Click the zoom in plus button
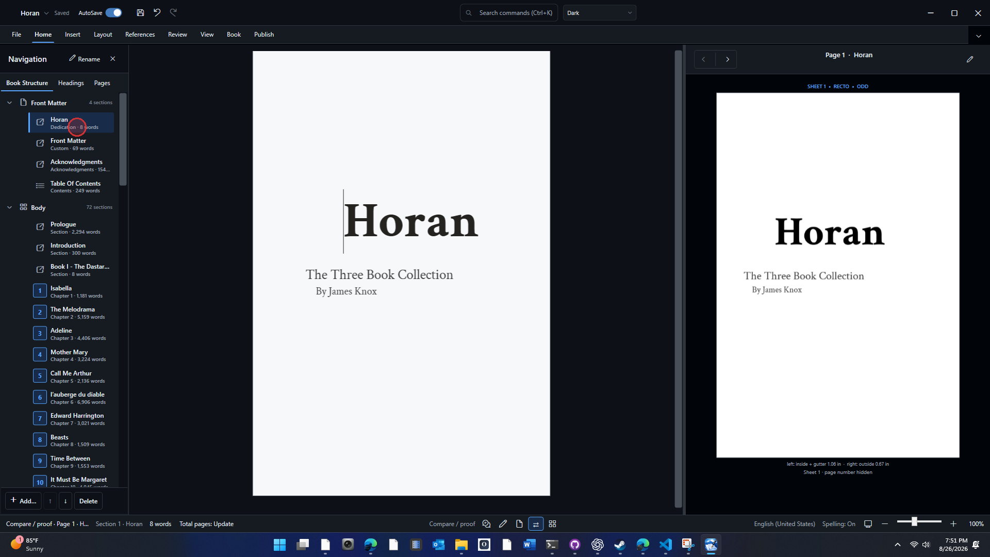Image resolution: width=990 pixels, height=557 pixels. [953, 524]
